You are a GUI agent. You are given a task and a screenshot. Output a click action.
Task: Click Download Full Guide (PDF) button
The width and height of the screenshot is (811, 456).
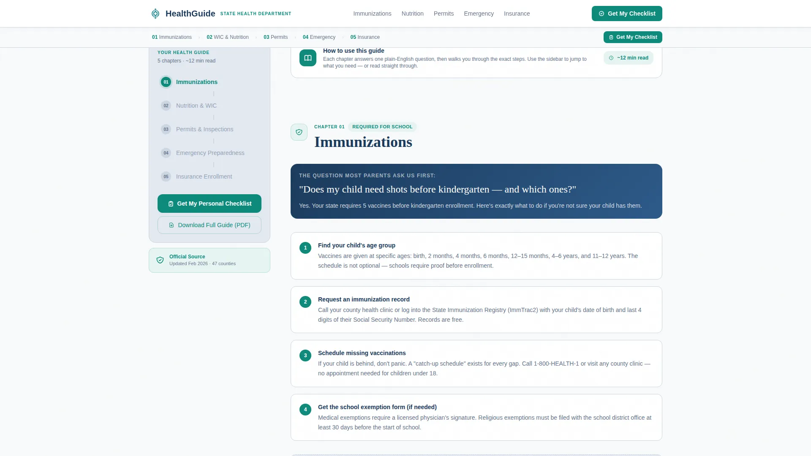210,225
